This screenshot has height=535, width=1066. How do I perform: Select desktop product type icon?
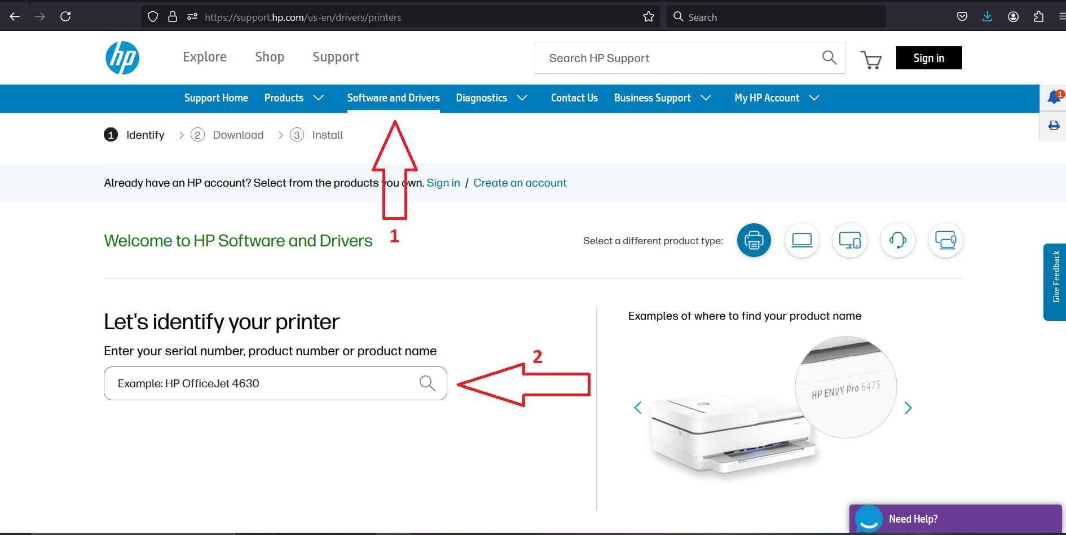pyautogui.click(x=849, y=241)
